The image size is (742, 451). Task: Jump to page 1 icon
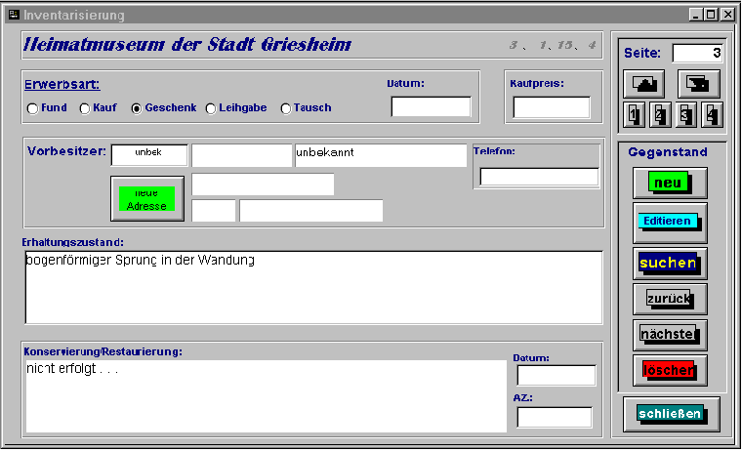pyautogui.click(x=634, y=116)
